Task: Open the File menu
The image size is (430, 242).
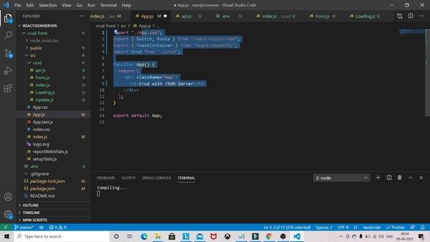Action: (x=17, y=5)
